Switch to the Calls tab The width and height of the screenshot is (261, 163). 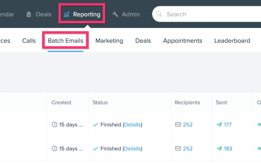29,41
